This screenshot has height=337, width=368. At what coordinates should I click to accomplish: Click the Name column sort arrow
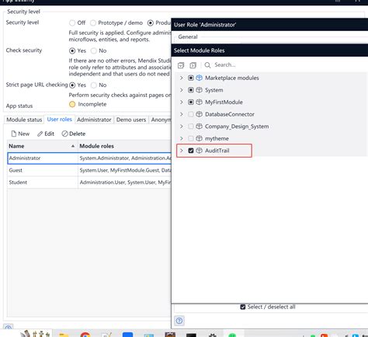click(x=73, y=146)
